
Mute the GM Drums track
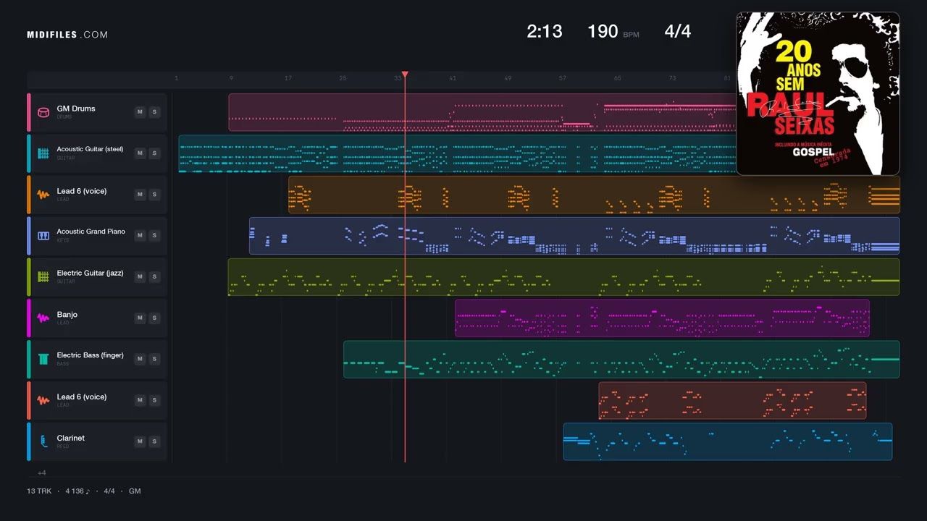pyautogui.click(x=140, y=112)
